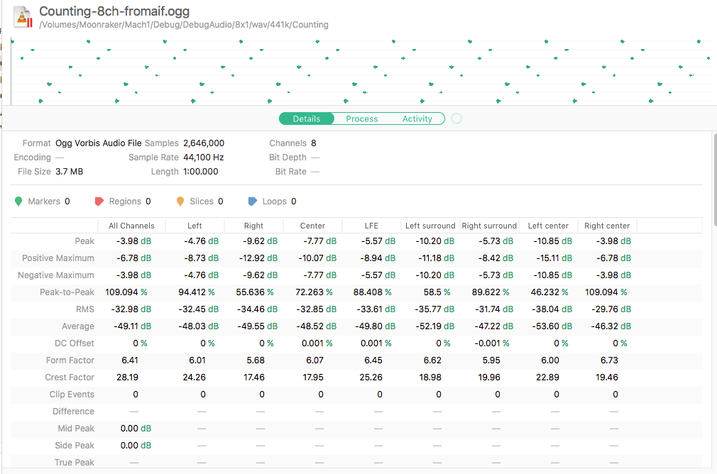Click the vertical scrollbar of the details pane
This screenshot has height=474, width=717.
tap(714, 180)
